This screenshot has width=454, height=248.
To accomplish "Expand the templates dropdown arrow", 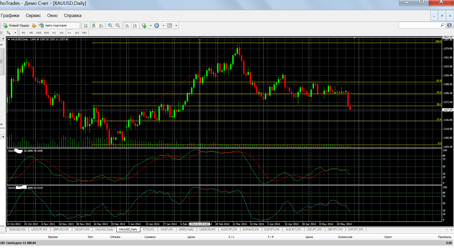I will pyautogui.click(x=176, y=26).
